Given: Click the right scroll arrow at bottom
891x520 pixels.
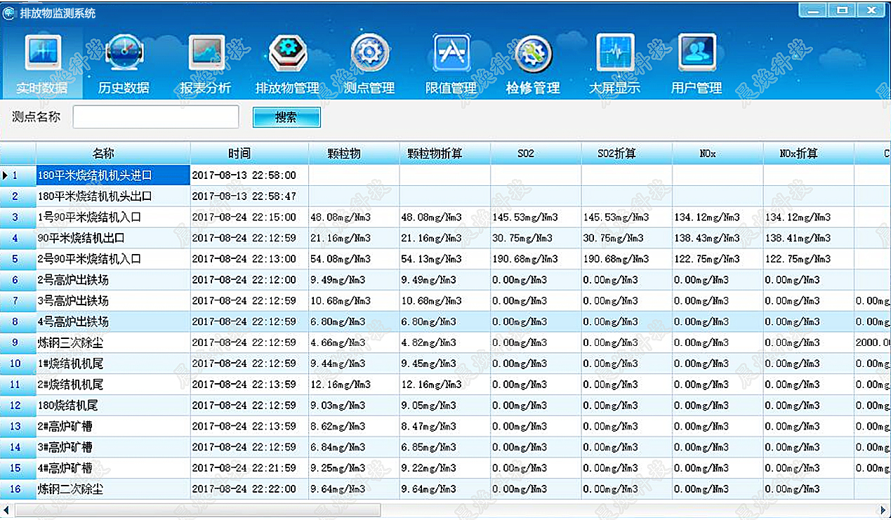Looking at the screenshot, I should [x=883, y=510].
